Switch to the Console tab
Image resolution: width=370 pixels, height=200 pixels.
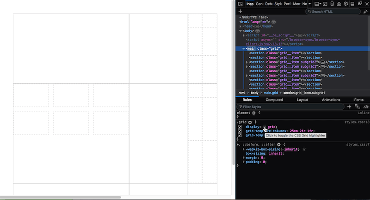pyautogui.click(x=259, y=4)
